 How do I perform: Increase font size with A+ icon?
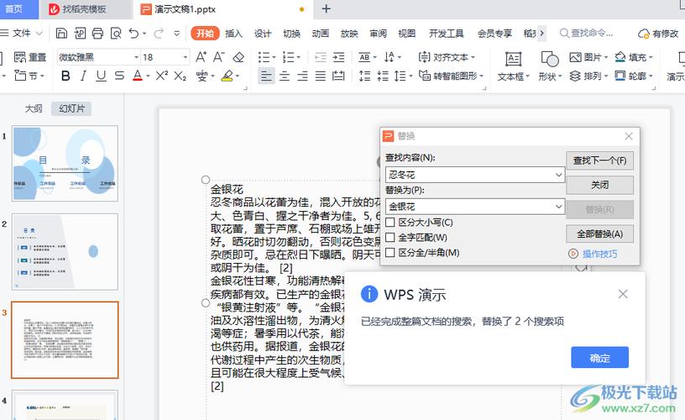pyautogui.click(x=201, y=57)
